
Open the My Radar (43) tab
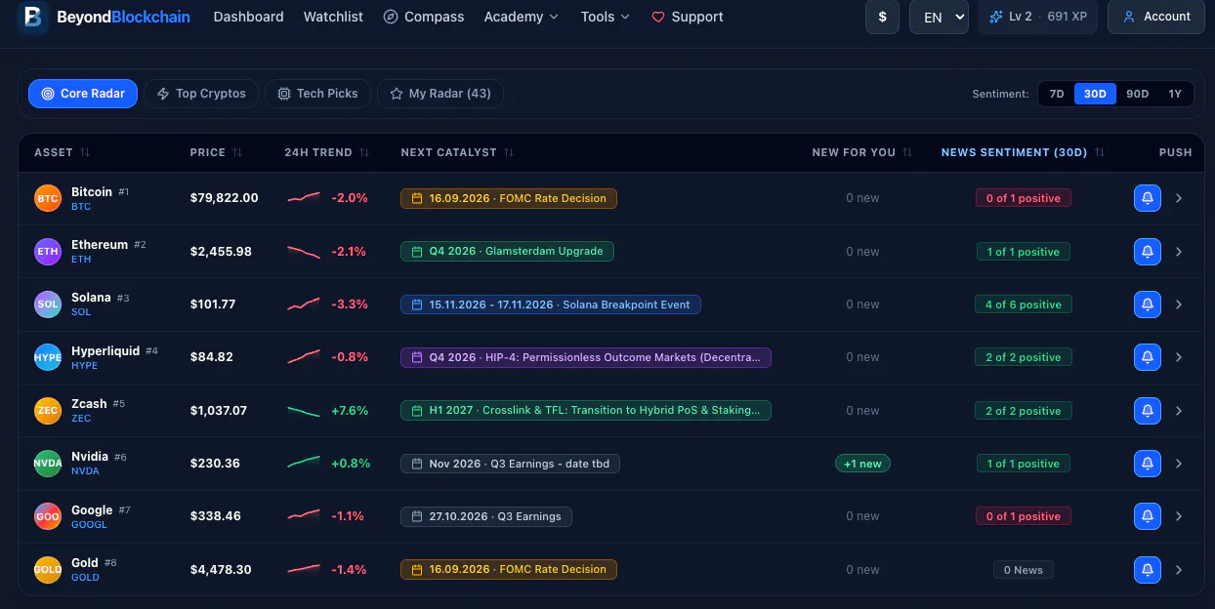point(440,94)
